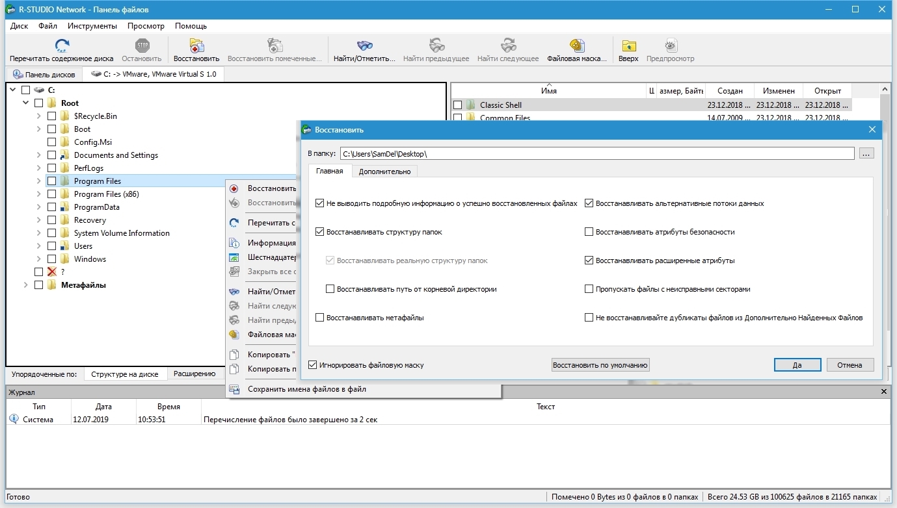Screen dimensions: 897x508
Task: Collapse the Root folder node
Action: 26,103
